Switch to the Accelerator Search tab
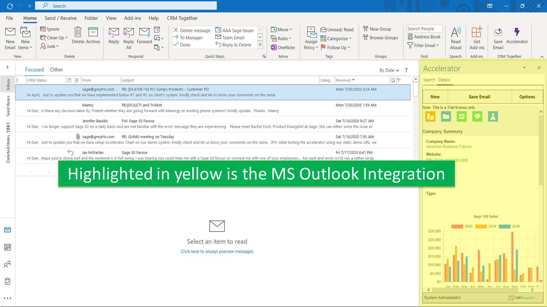547x307 pixels. pyautogui.click(x=429, y=80)
